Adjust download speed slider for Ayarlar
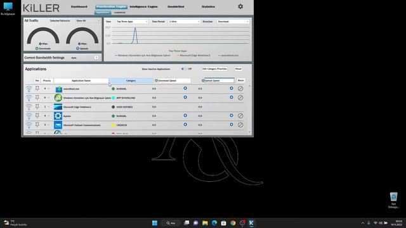 pyautogui.click(x=185, y=115)
